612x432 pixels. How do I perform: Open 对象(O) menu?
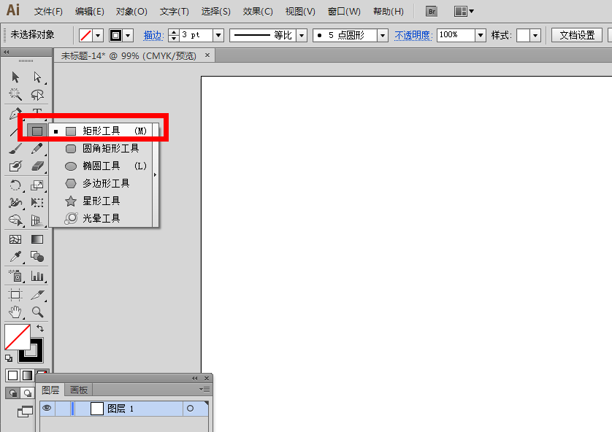point(131,11)
